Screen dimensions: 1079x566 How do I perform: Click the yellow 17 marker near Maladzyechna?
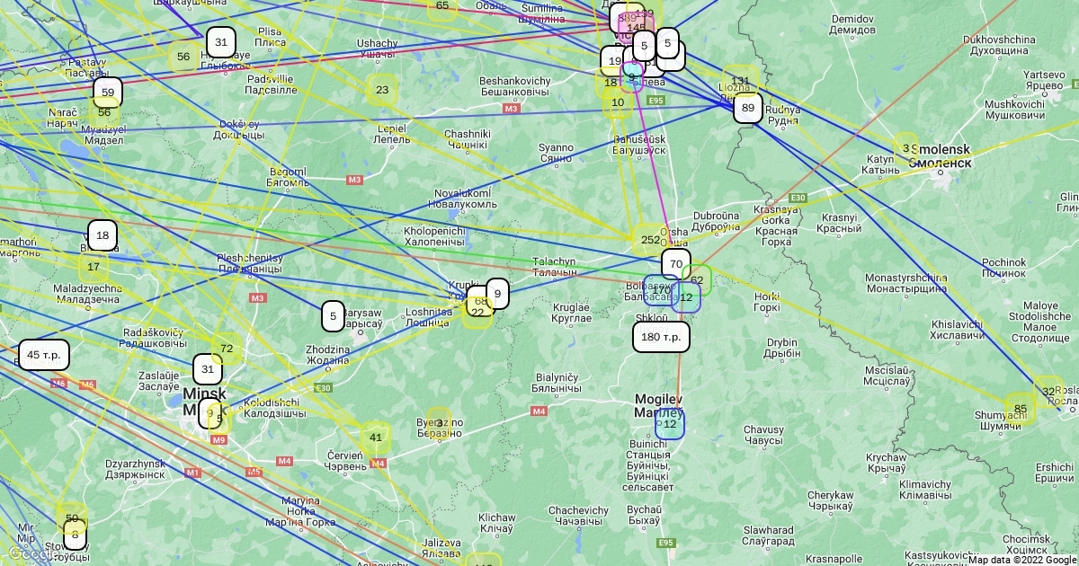pyautogui.click(x=94, y=267)
